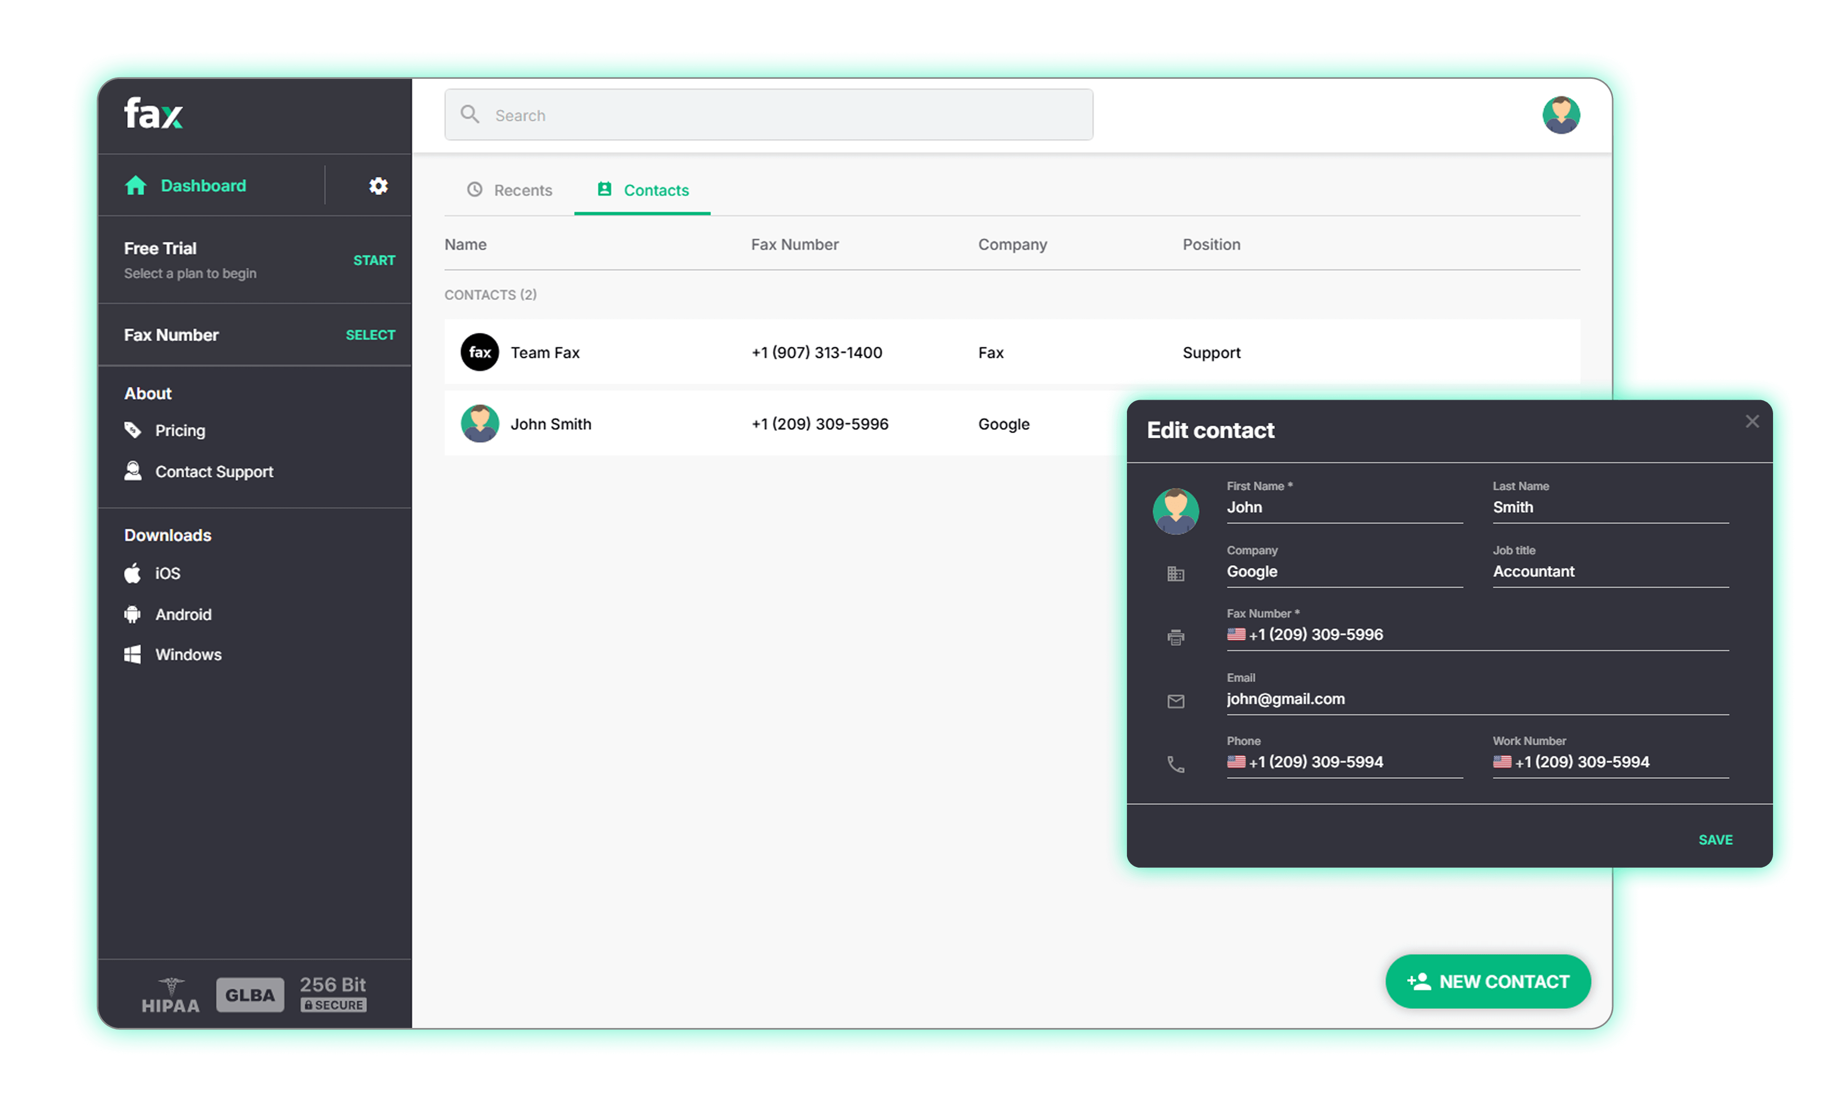Click the Pricing tag icon
1827x1110 pixels.
[133, 430]
